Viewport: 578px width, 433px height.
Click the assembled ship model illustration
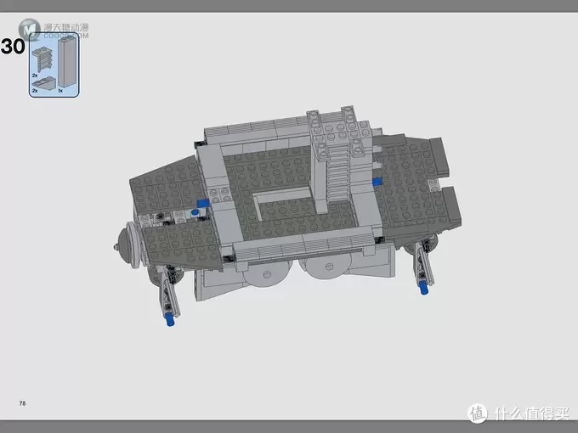[287, 216]
